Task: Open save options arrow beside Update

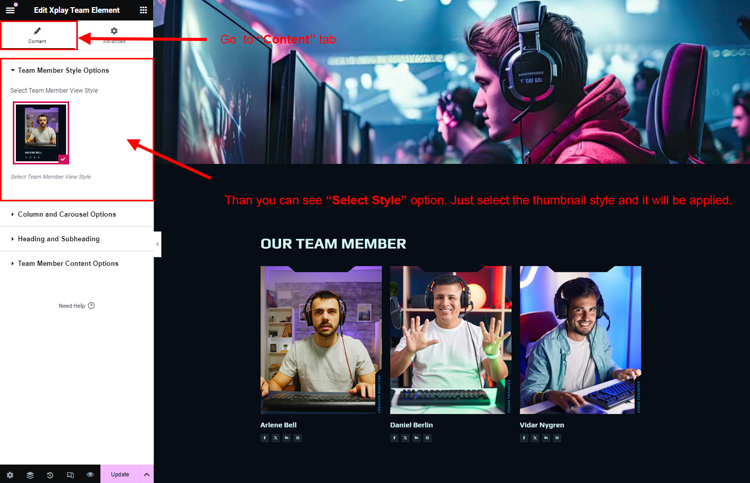Action: [147, 474]
